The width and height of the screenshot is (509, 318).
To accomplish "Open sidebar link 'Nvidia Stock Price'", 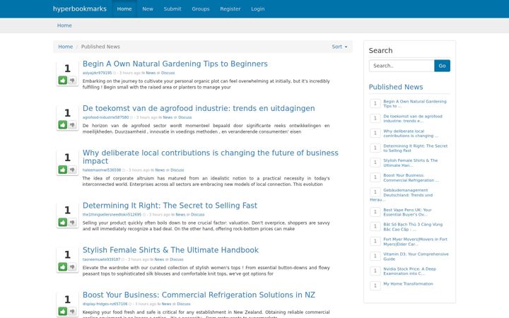I will [409, 271].
